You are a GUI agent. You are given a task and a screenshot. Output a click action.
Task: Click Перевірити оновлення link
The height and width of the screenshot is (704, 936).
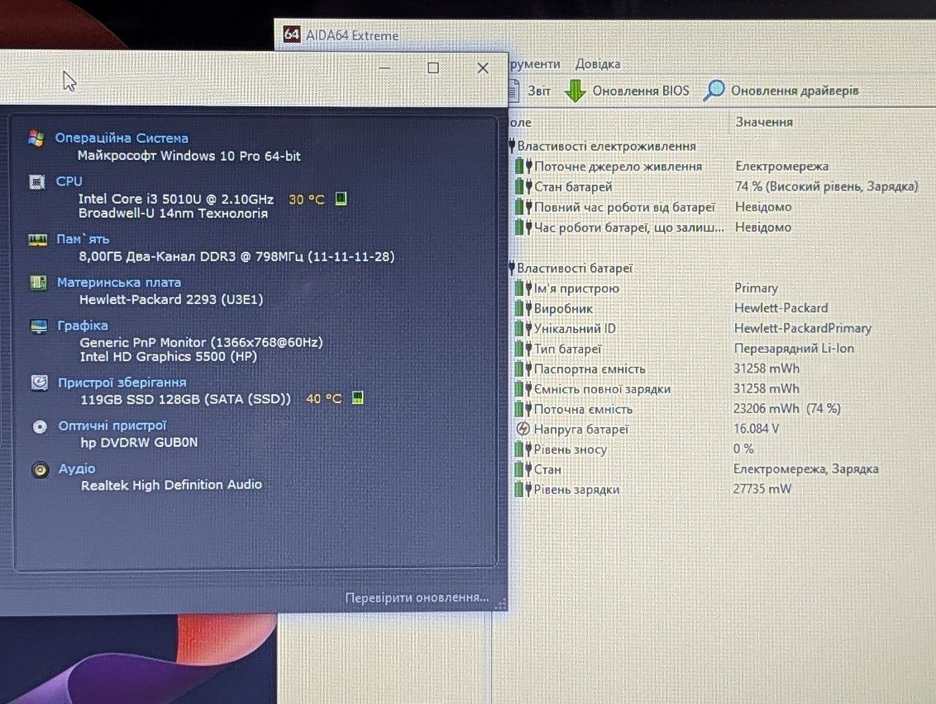click(417, 597)
